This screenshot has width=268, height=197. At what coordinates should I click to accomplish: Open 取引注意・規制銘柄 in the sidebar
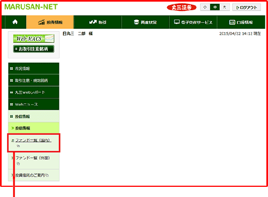34,80
